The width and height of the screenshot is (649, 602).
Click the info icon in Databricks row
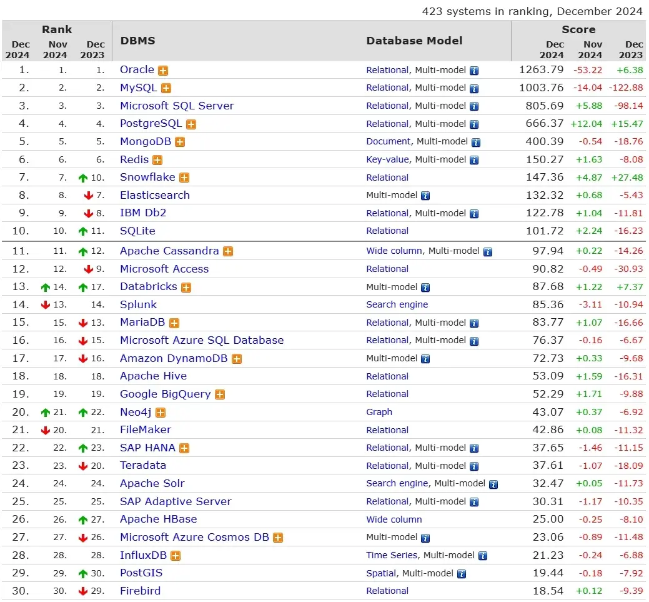(x=425, y=288)
